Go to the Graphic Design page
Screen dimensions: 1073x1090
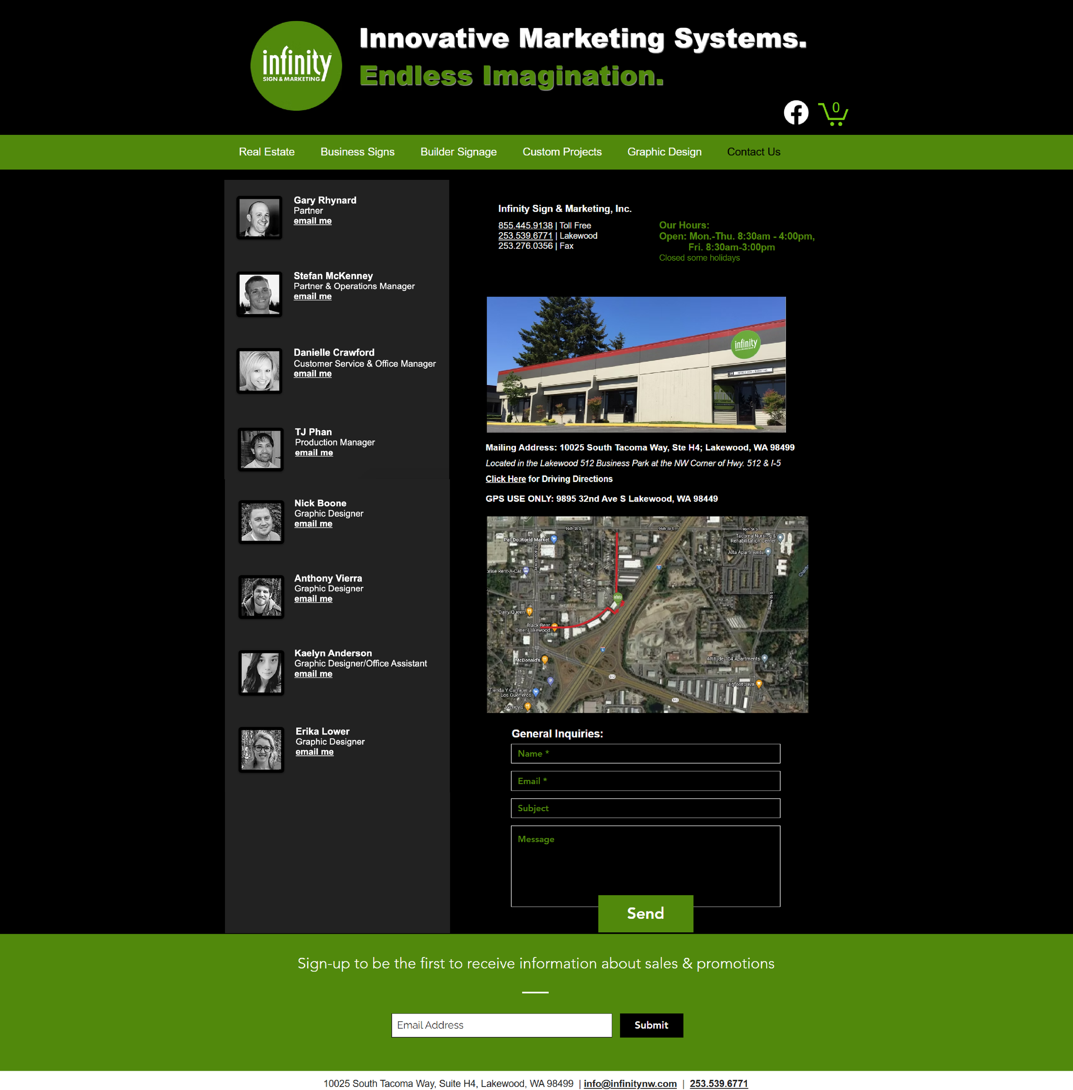[x=664, y=152]
